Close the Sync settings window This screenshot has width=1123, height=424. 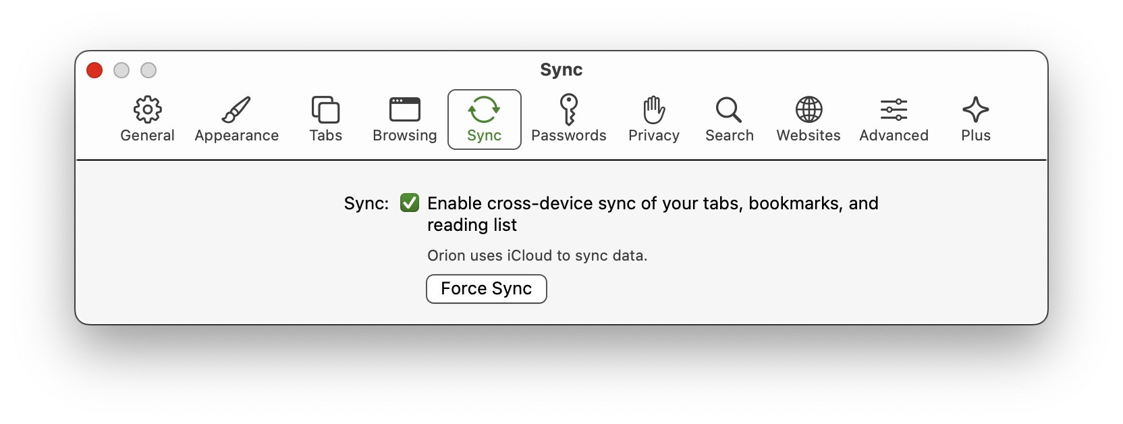coord(94,70)
